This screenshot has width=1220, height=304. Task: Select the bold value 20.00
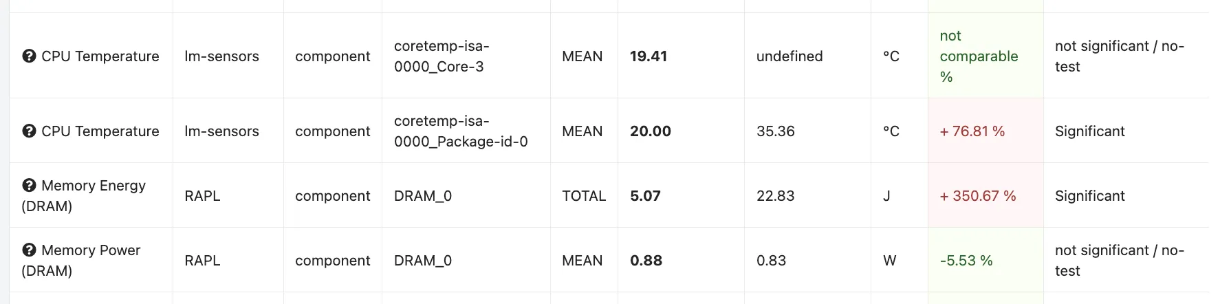(x=651, y=131)
